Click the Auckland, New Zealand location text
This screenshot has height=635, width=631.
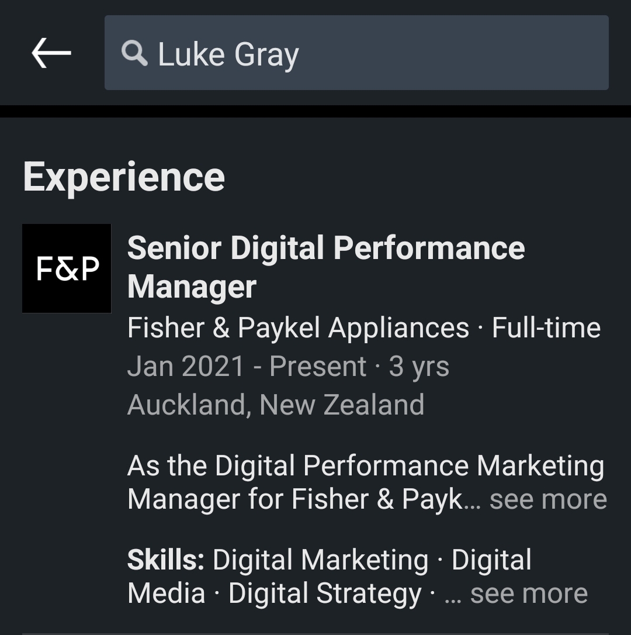[x=276, y=405]
